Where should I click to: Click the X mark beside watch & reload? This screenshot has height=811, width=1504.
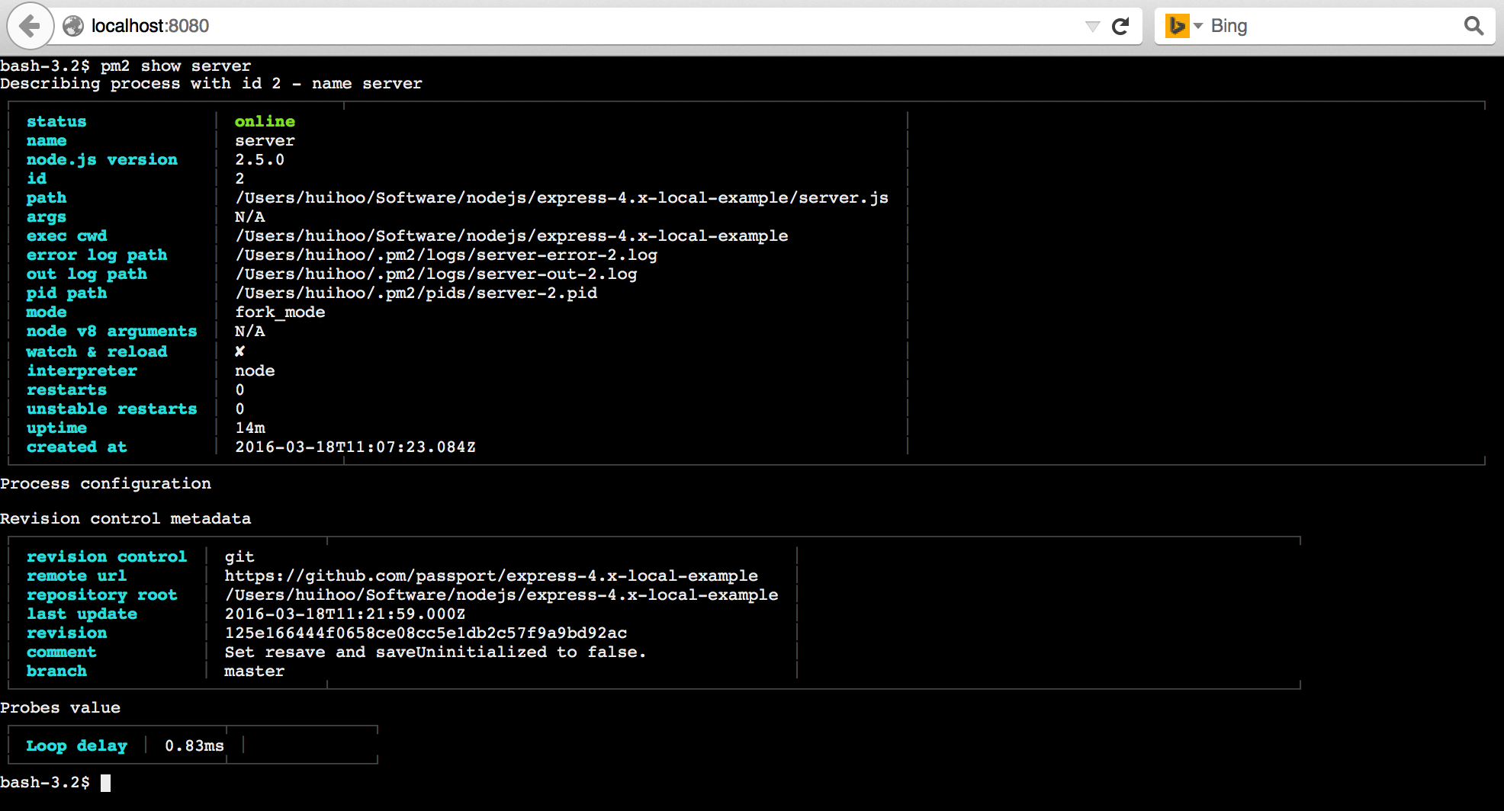pyautogui.click(x=239, y=351)
